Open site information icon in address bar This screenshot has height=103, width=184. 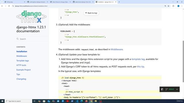coord(13,6)
